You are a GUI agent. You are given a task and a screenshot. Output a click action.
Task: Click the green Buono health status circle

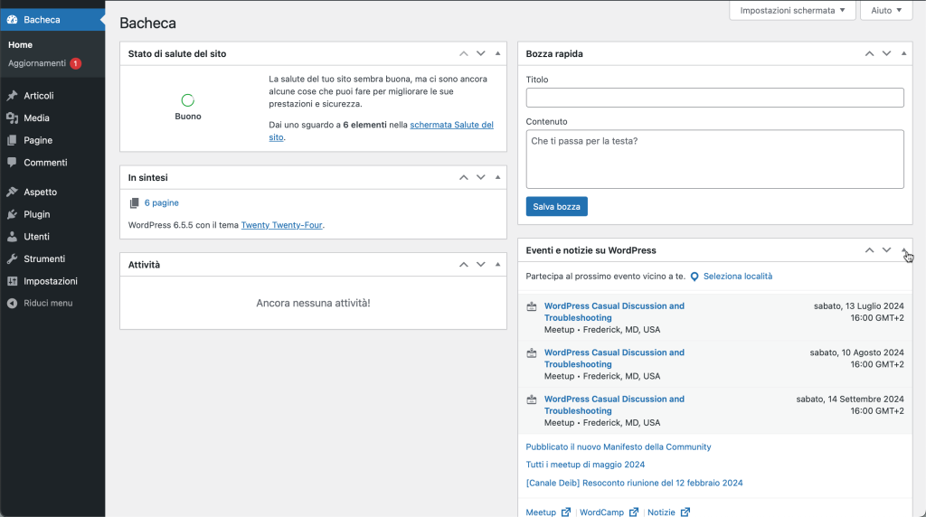coord(188,100)
